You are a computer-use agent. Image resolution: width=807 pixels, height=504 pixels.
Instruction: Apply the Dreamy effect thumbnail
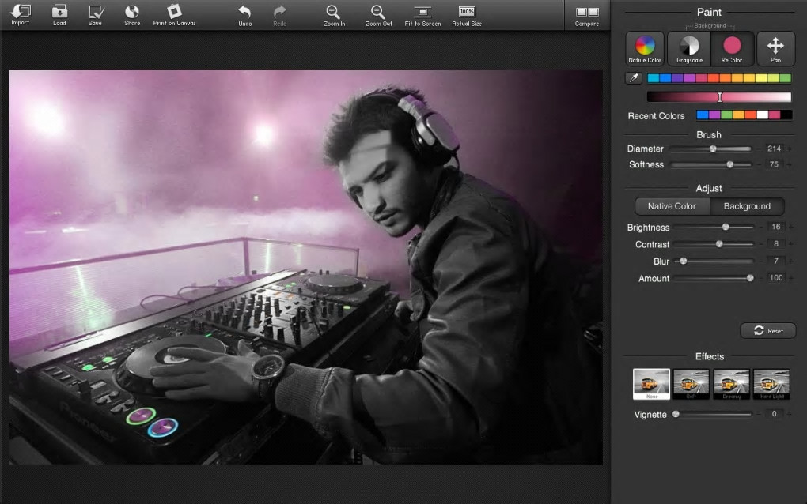tap(732, 384)
